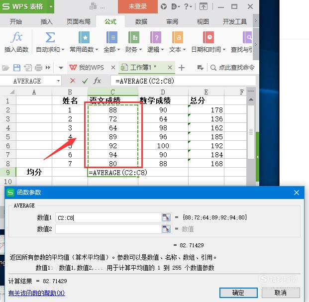
Task: Click the Insert Function (插入函数) fx icon
Action: tap(16, 37)
